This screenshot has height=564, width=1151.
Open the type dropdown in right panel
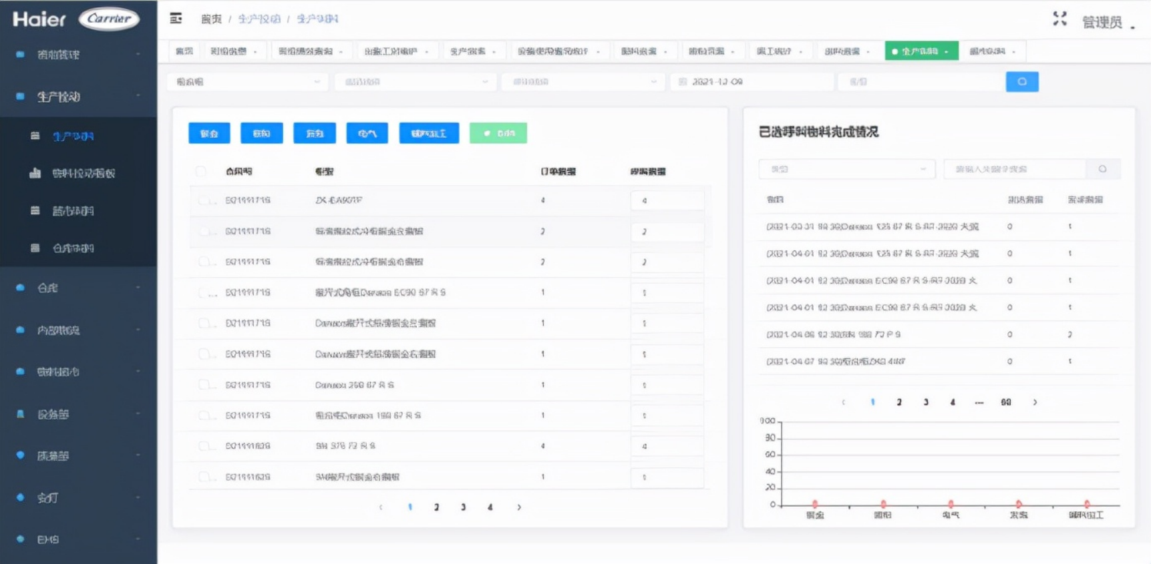point(846,170)
